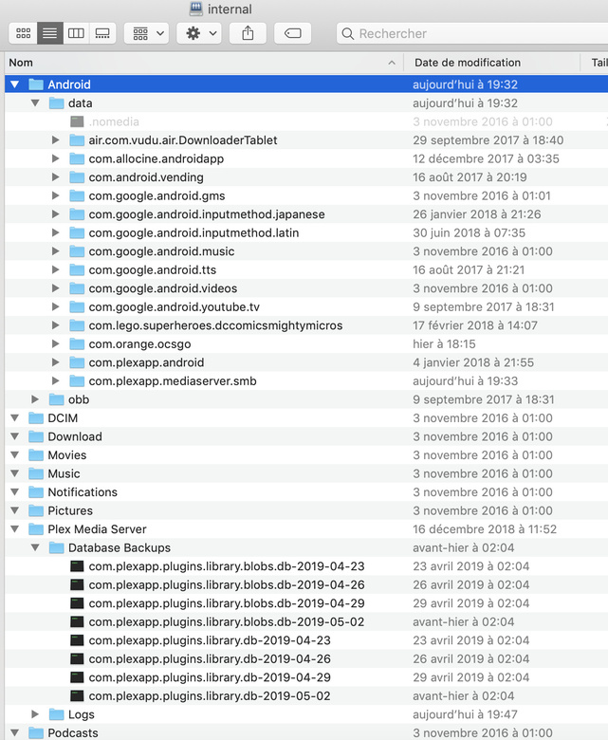The image size is (608, 740).
Task: Select com.google.android.inputmethod.latin folder icon
Action: [x=77, y=232]
